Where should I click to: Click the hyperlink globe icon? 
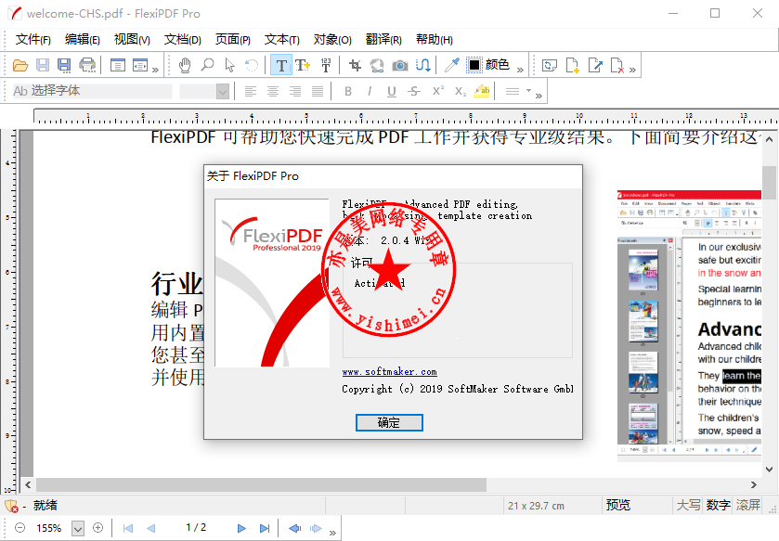tap(377, 65)
